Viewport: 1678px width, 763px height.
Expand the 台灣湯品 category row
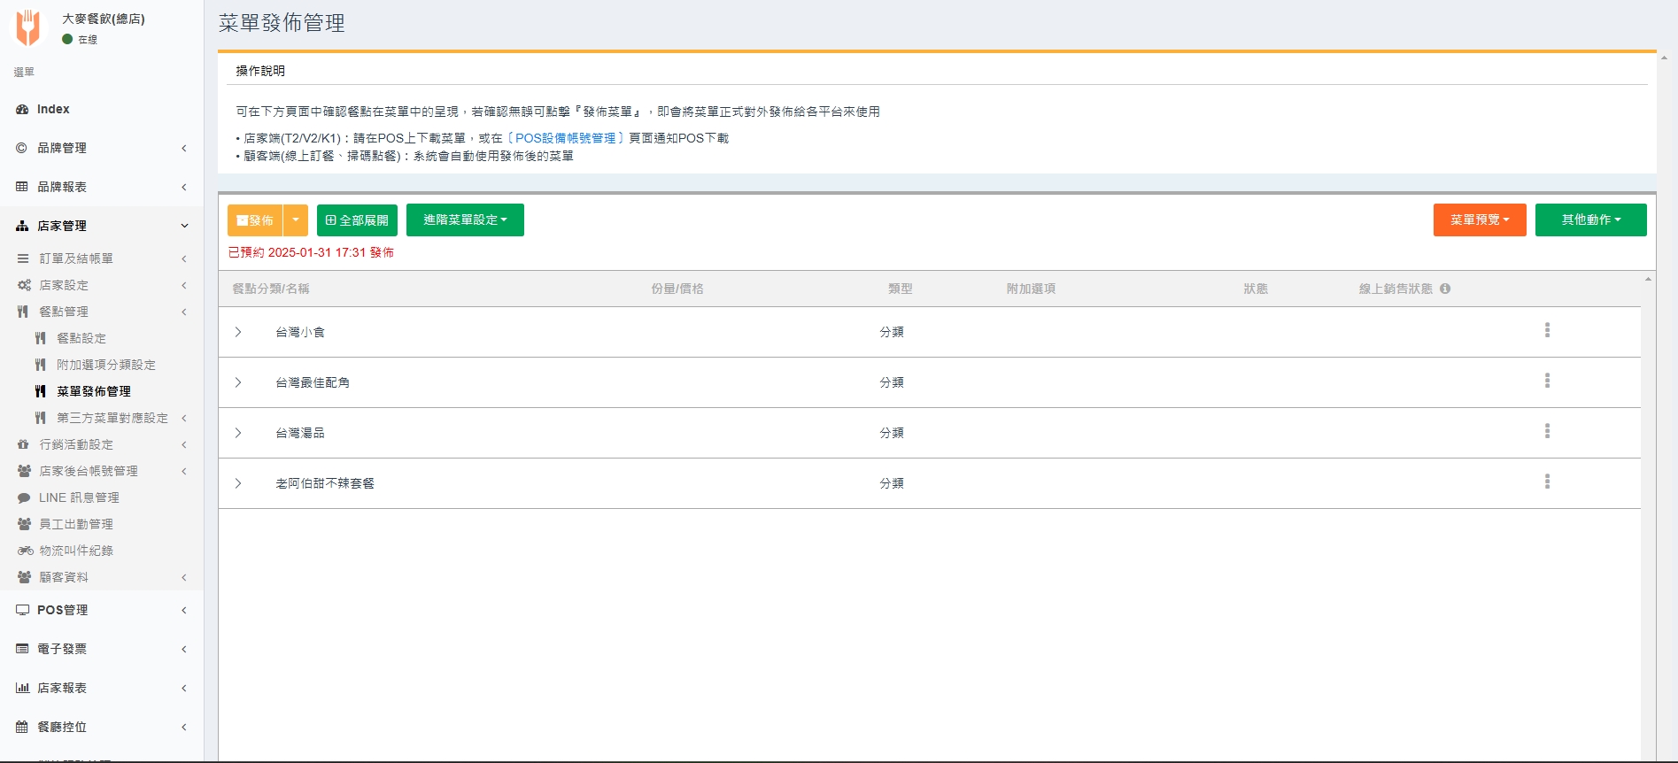click(x=238, y=433)
